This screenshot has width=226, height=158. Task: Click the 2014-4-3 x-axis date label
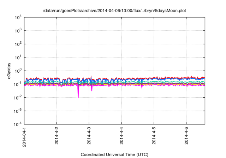pos(89,135)
